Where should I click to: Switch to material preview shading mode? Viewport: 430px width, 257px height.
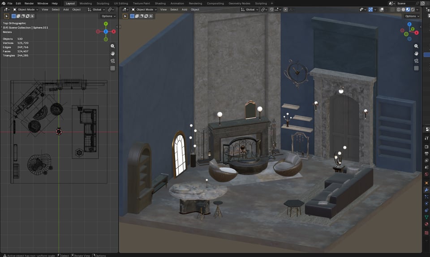pos(408,9)
